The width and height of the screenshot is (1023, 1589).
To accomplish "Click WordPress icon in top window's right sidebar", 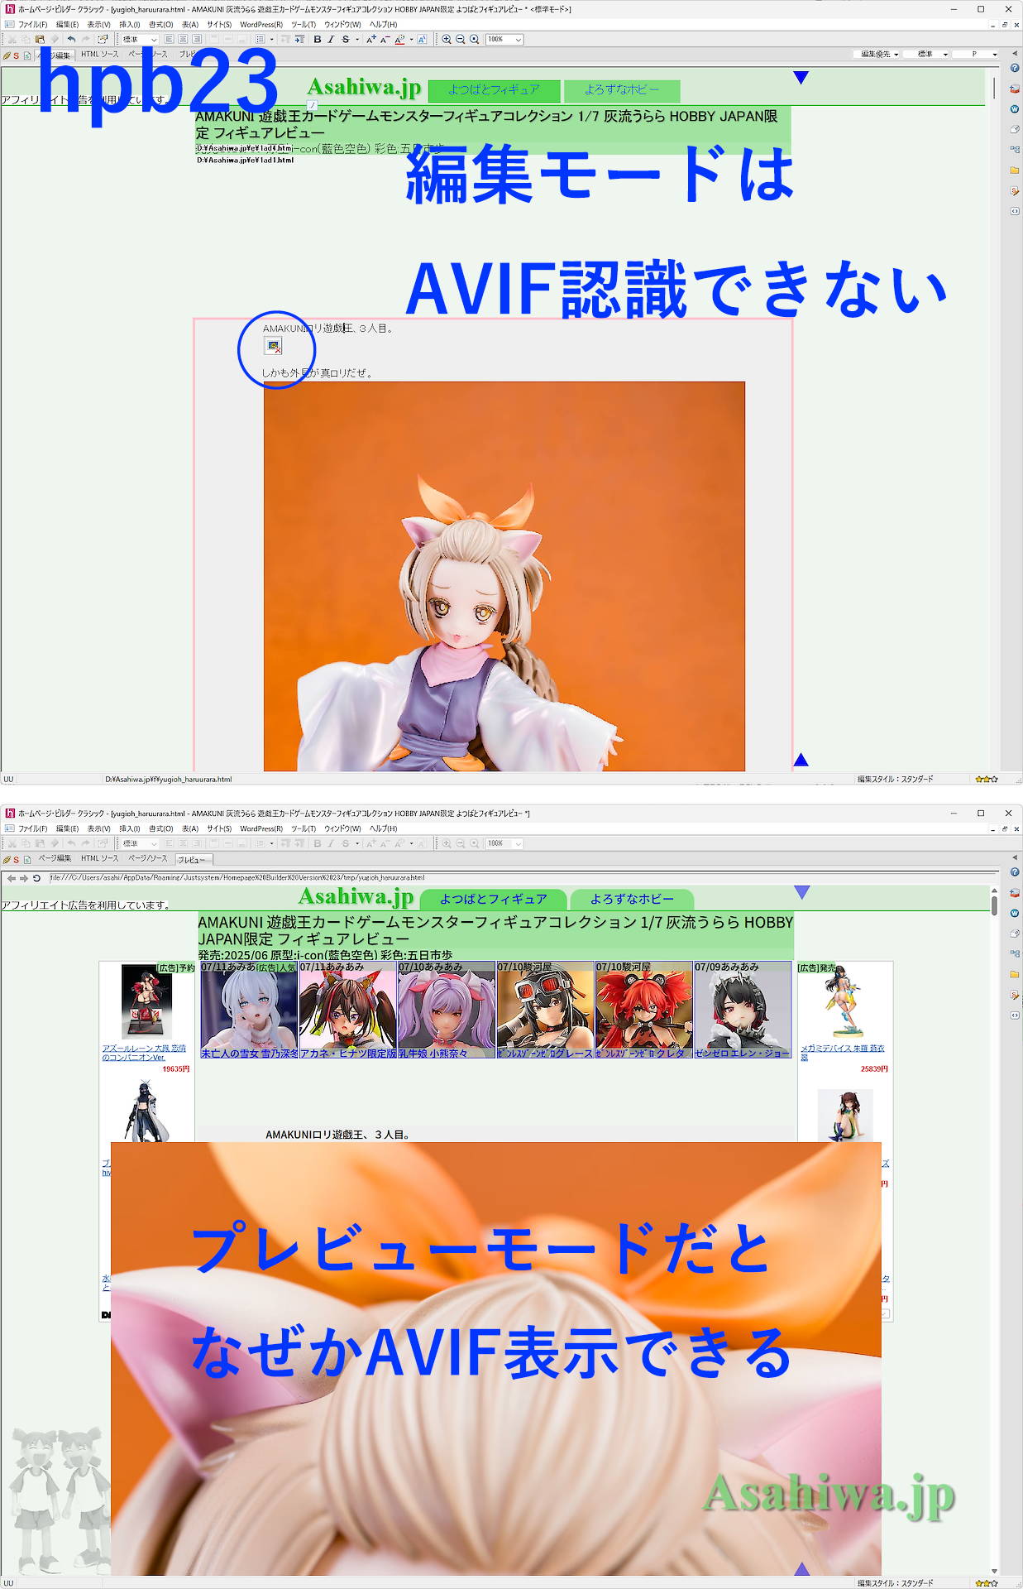I will point(1015,109).
